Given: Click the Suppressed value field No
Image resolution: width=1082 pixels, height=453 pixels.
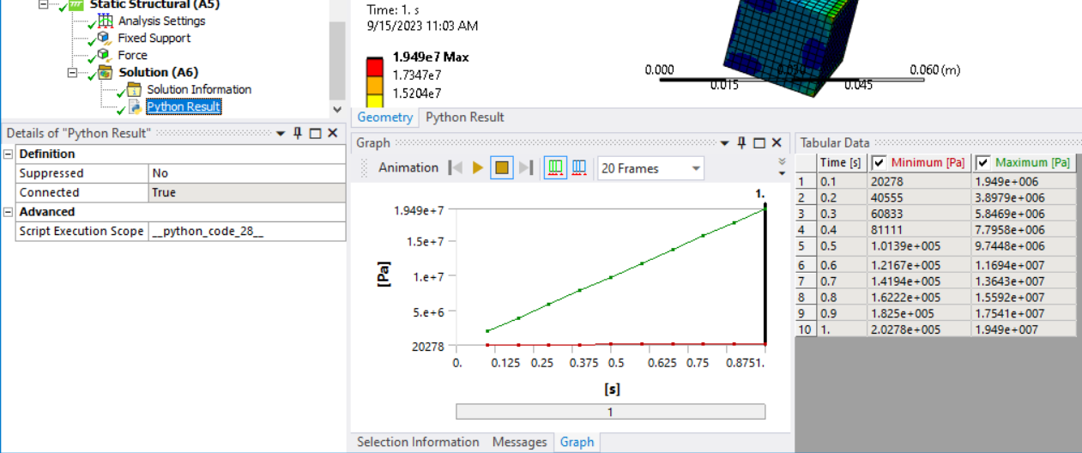Looking at the screenshot, I should click(247, 173).
